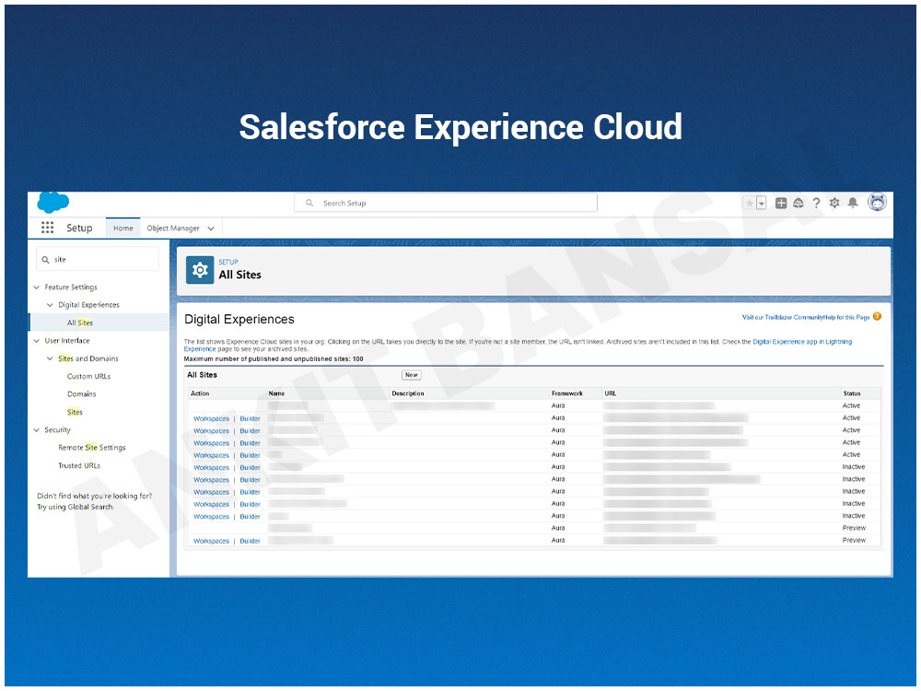
Task: Click the Quick Find box containing 'site'
Action: tap(98, 259)
